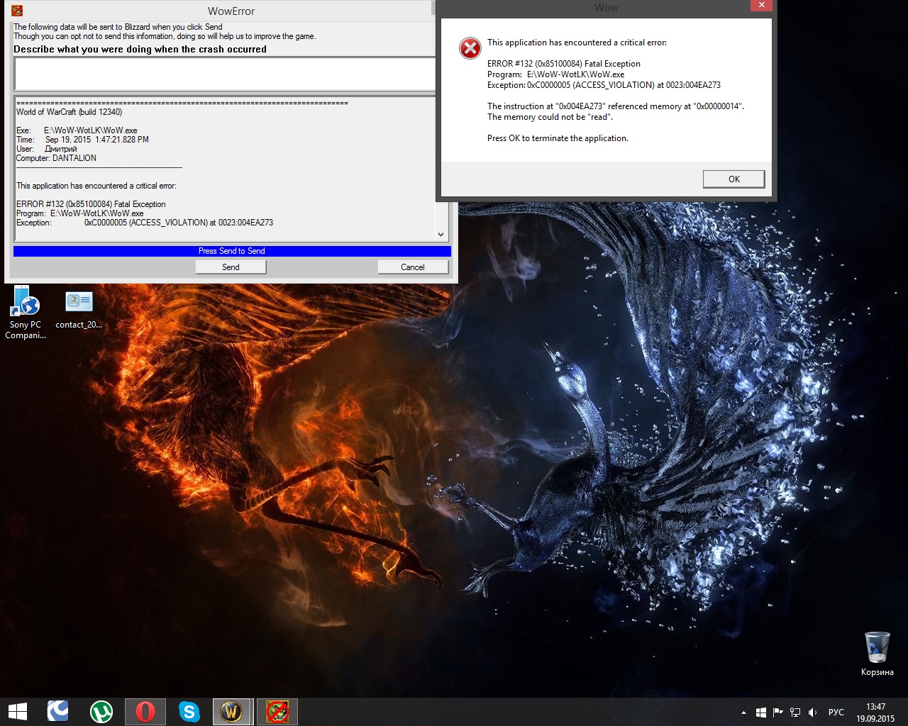Click 'World of WarCraft (build 12340)' log line
This screenshot has height=726, width=908.
click(x=70, y=112)
